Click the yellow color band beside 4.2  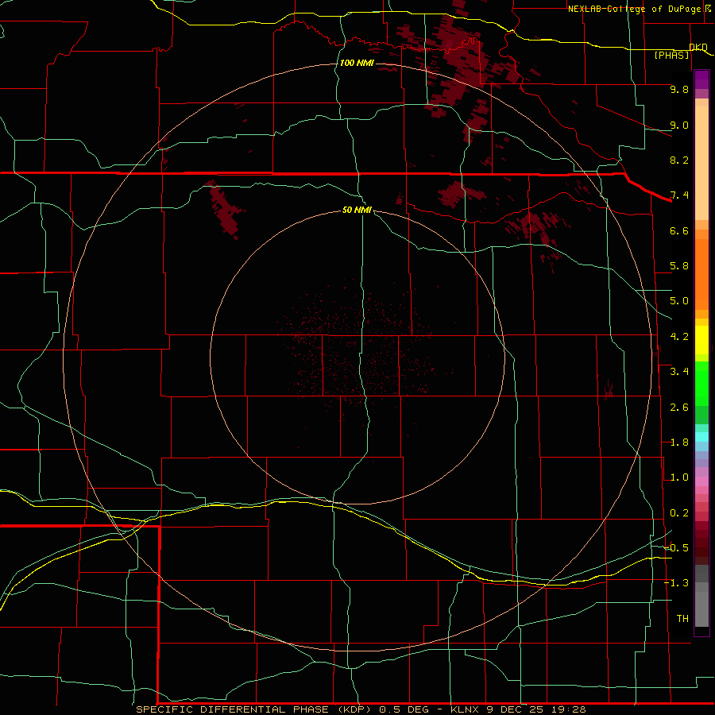[x=701, y=340]
